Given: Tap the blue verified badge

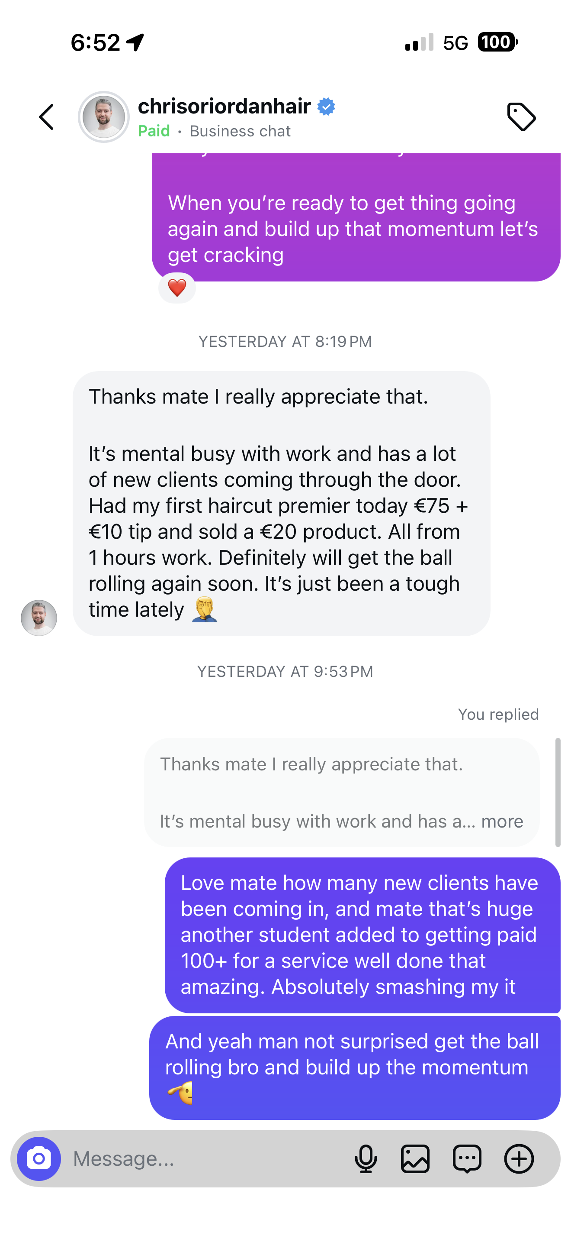Looking at the screenshot, I should [327, 107].
